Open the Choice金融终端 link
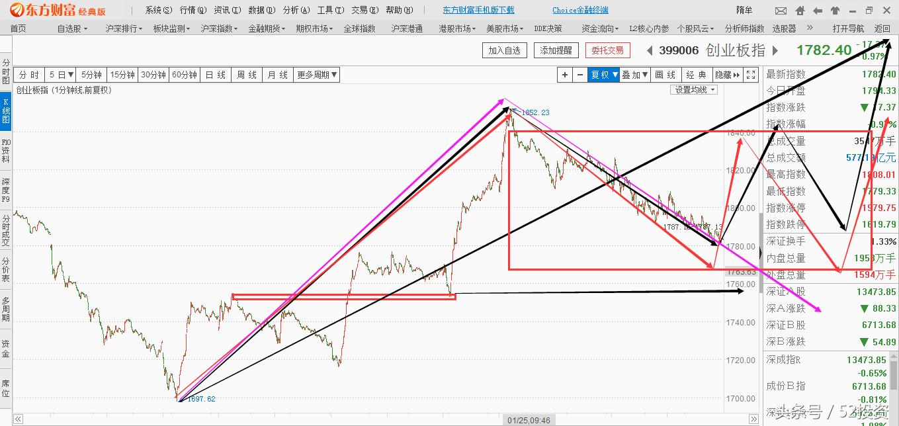This screenshot has height=426, width=899. (579, 10)
